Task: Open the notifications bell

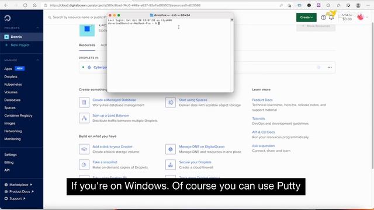Action: (331, 17)
